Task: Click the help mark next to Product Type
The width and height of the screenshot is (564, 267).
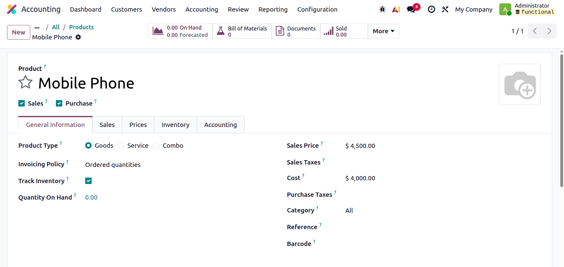Action: pyautogui.click(x=61, y=143)
